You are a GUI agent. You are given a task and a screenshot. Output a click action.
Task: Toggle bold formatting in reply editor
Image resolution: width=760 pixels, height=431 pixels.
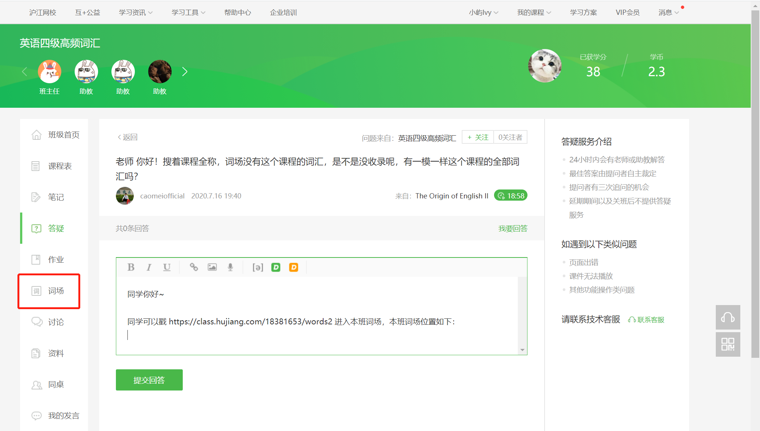(x=131, y=267)
